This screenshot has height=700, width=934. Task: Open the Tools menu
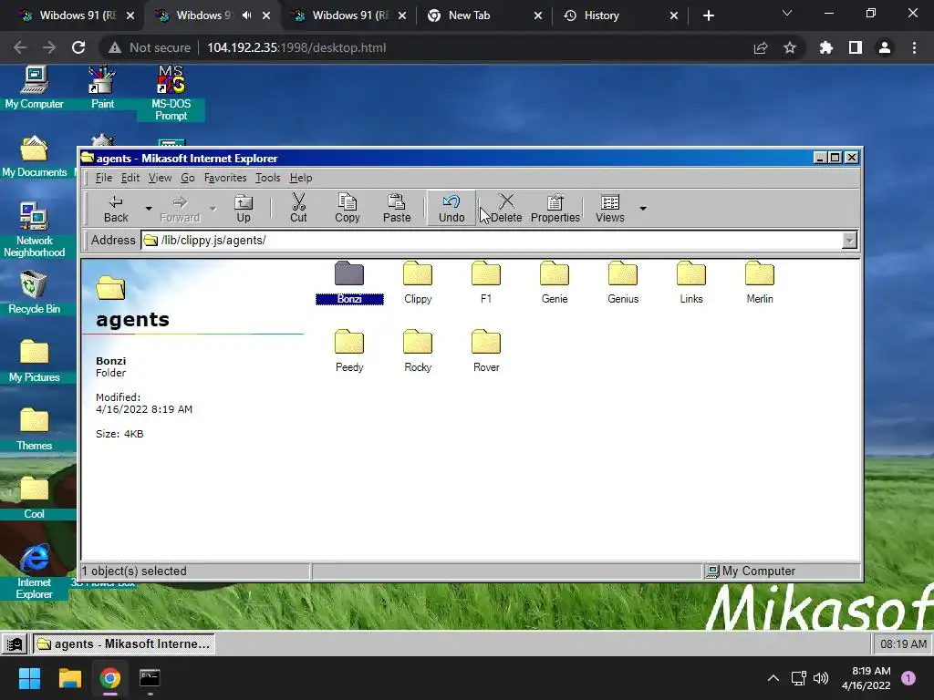(x=268, y=178)
